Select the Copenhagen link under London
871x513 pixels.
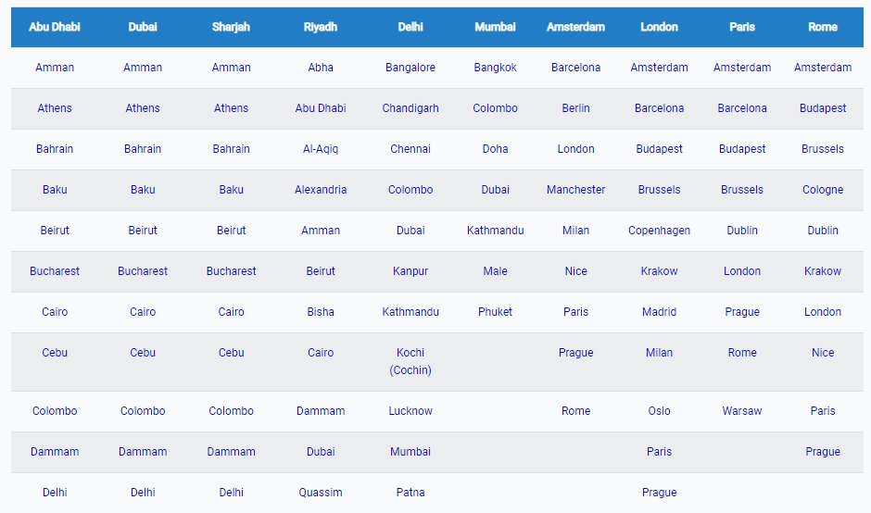click(659, 231)
